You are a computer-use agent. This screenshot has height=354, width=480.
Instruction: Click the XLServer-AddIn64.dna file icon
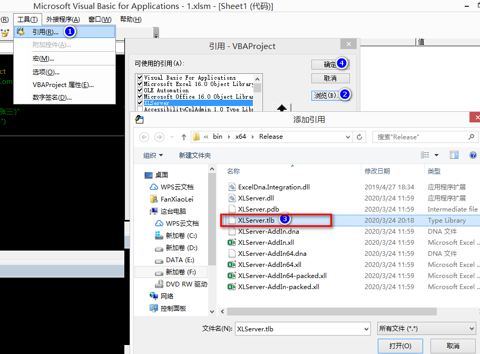tap(232, 253)
